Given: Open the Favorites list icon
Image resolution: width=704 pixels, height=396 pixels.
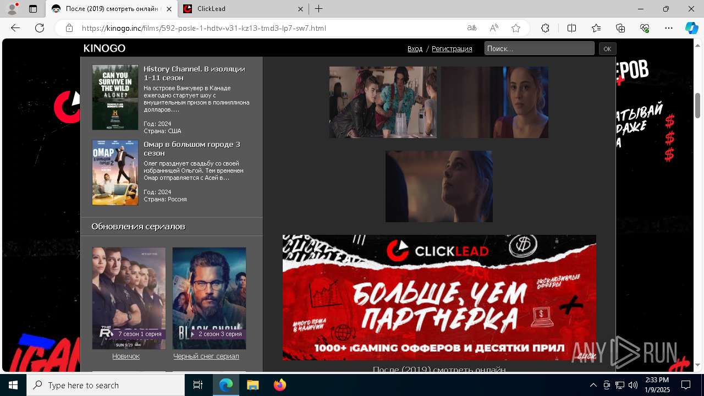Looking at the screenshot, I should click(596, 28).
